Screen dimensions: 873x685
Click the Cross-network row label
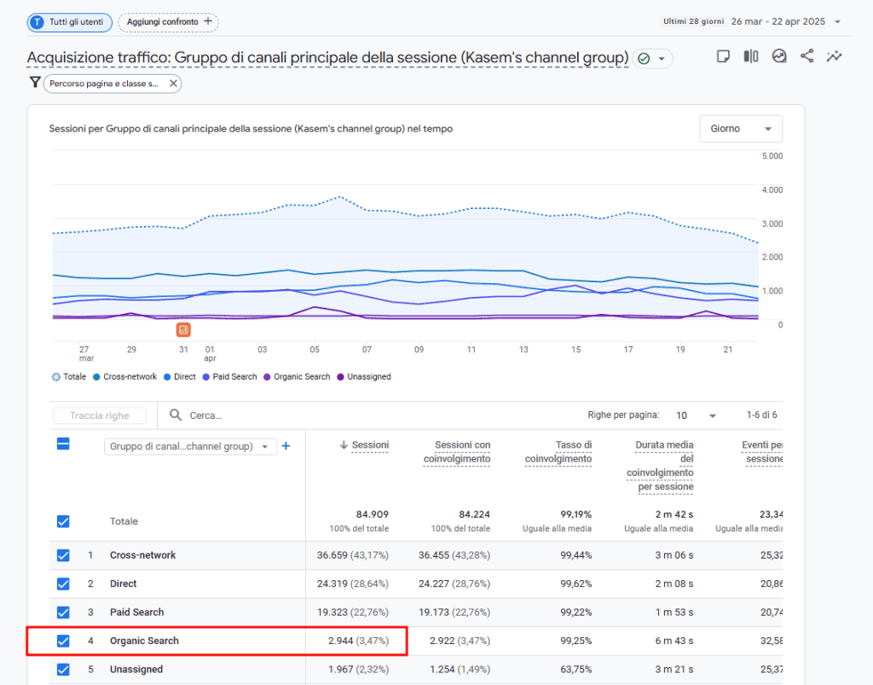point(142,555)
